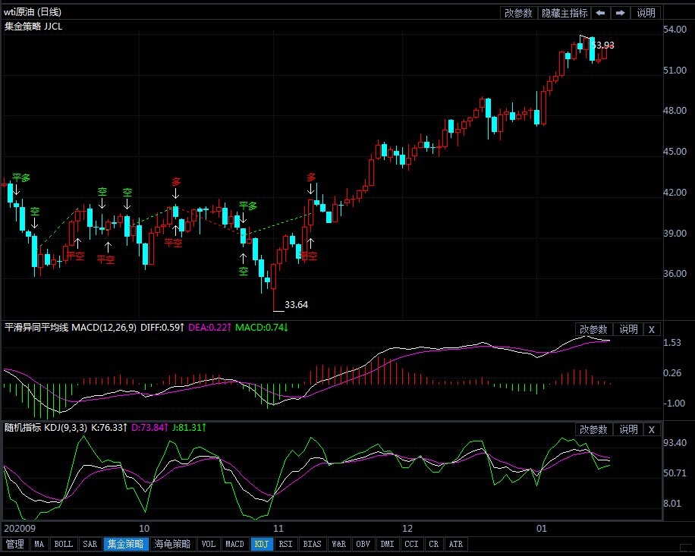The image size is (695, 556).
Task: Open 说明 in the KDJ panel
Action: pyautogui.click(x=628, y=429)
